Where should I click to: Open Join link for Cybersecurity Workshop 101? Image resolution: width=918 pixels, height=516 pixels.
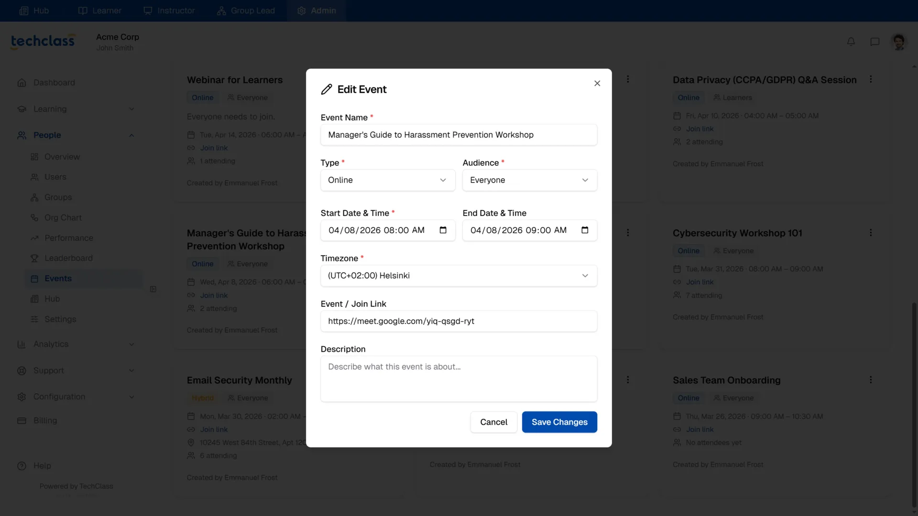point(699,282)
